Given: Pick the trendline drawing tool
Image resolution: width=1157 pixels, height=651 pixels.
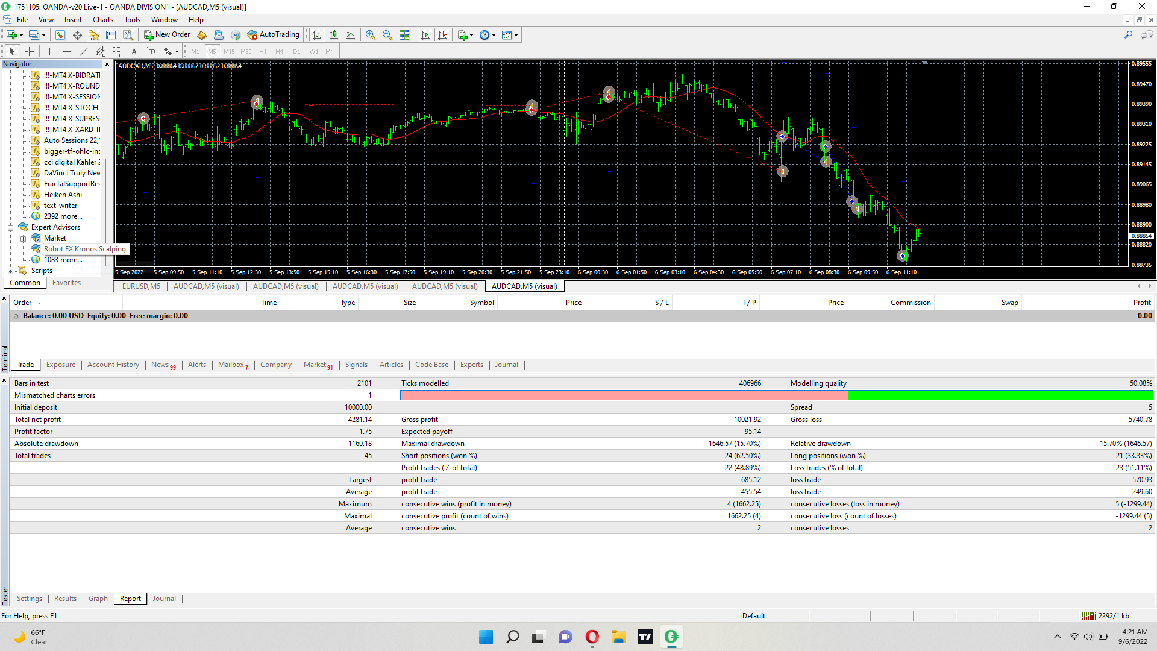Looking at the screenshot, I should click(x=84, y=51).
